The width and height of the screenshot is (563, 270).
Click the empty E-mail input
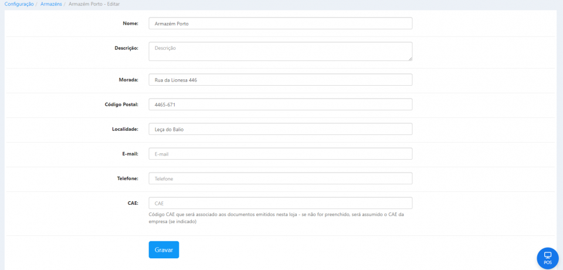point(280,154)
